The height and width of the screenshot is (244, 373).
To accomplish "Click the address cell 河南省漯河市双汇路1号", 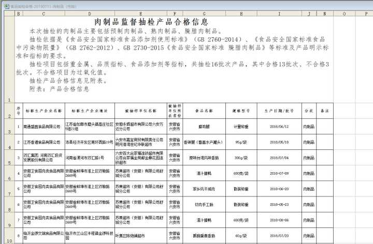I will point(90,158).
